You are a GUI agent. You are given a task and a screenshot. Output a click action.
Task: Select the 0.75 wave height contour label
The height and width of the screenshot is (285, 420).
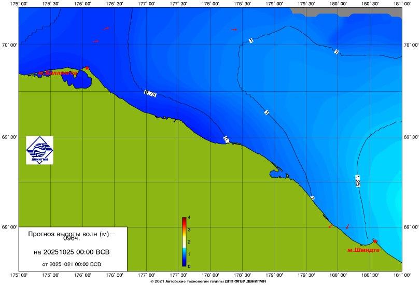(x=150, y=94)
